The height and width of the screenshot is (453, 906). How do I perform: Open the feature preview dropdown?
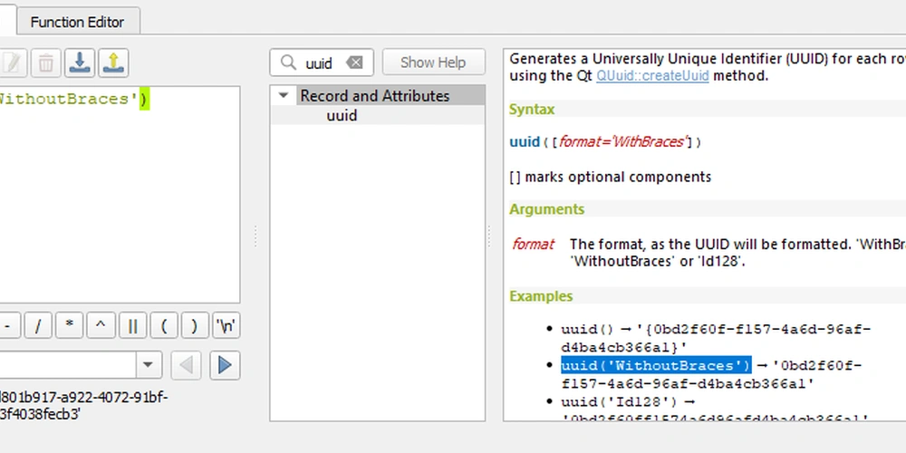149,365
